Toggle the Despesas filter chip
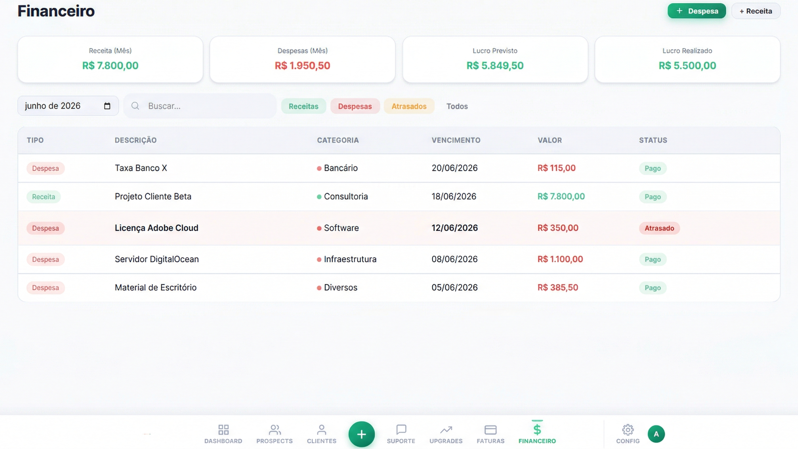798x449 pixels. click(355, 106)
